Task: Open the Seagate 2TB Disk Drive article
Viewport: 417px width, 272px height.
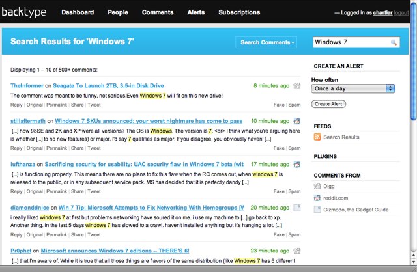Action: (108, 85)
